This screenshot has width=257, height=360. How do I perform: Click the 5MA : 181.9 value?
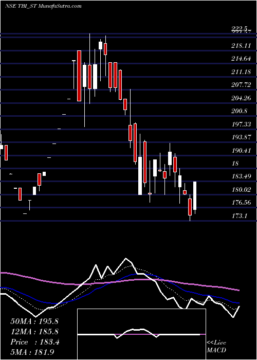tap(32, 352)
